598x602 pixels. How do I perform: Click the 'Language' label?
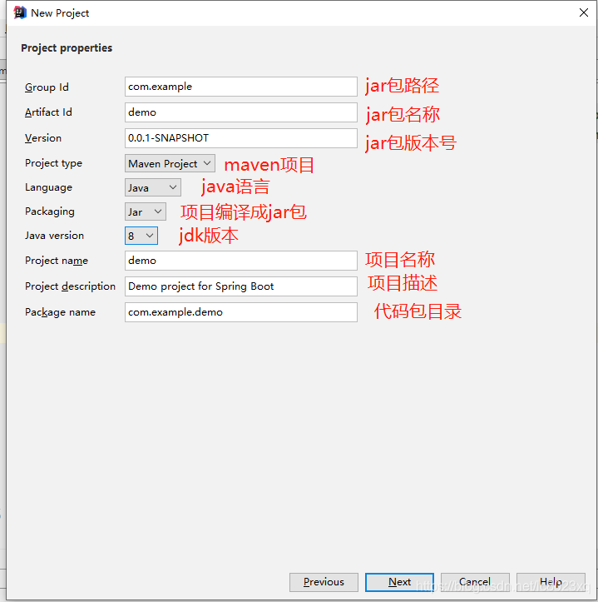pyautogui.click(x=48, y=187)
